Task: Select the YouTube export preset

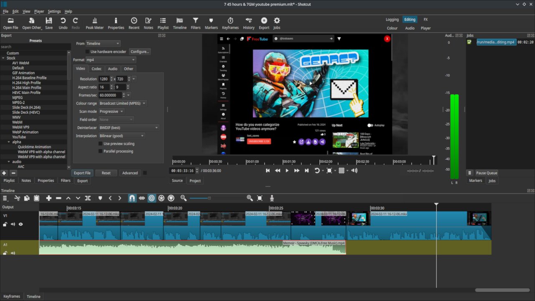Action: point(19,137)
